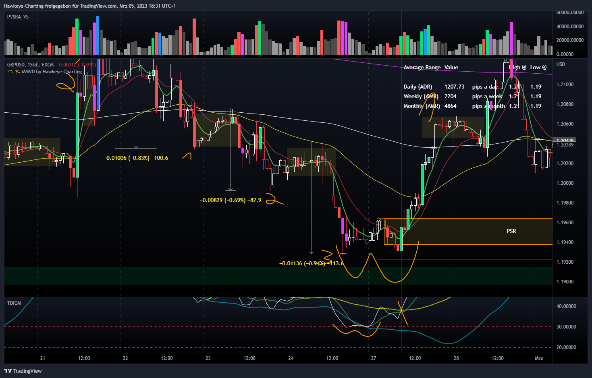
Task: Select the GBPUSD, 1Std., FXCM symbol label
Action: point(31,64)
